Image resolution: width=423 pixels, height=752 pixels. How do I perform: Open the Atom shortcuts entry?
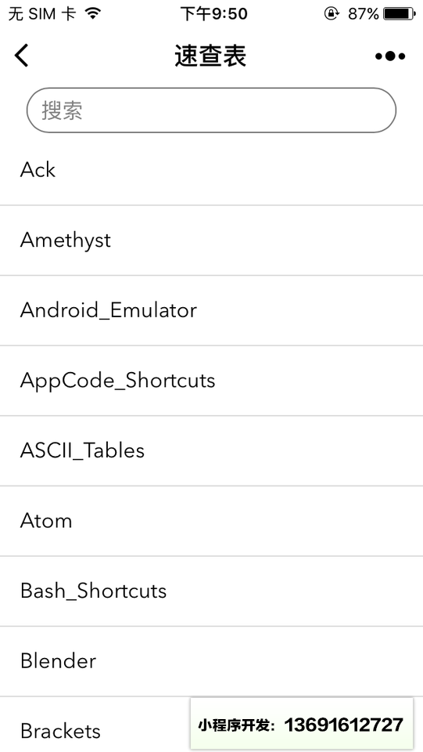(211, 521)
